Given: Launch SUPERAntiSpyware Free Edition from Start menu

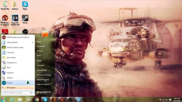Looking at the screenshot, I should point(18,37).
